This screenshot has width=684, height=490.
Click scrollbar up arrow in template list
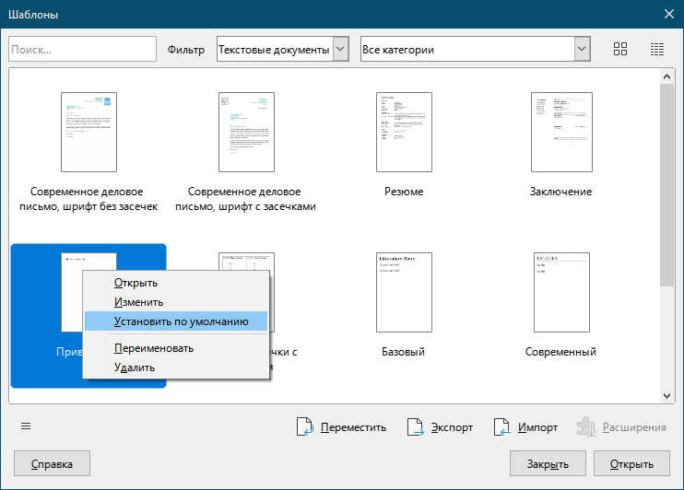coord(666,76)
